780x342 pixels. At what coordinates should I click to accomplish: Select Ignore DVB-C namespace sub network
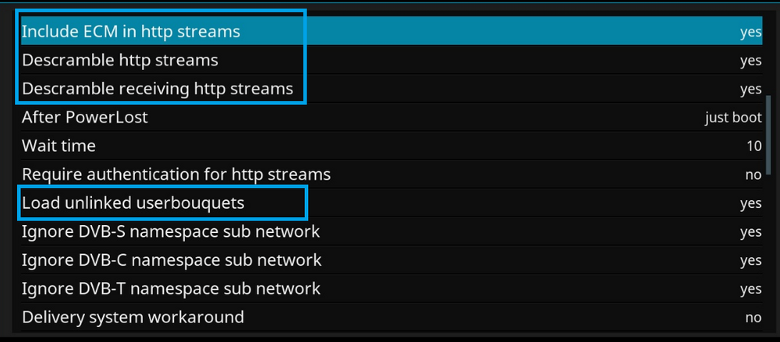392,260
